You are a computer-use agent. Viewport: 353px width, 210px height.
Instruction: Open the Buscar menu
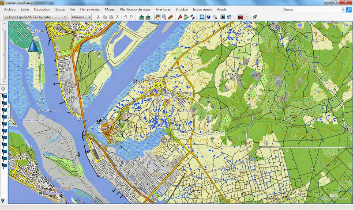pyautogui.click(x=60, y=9)
